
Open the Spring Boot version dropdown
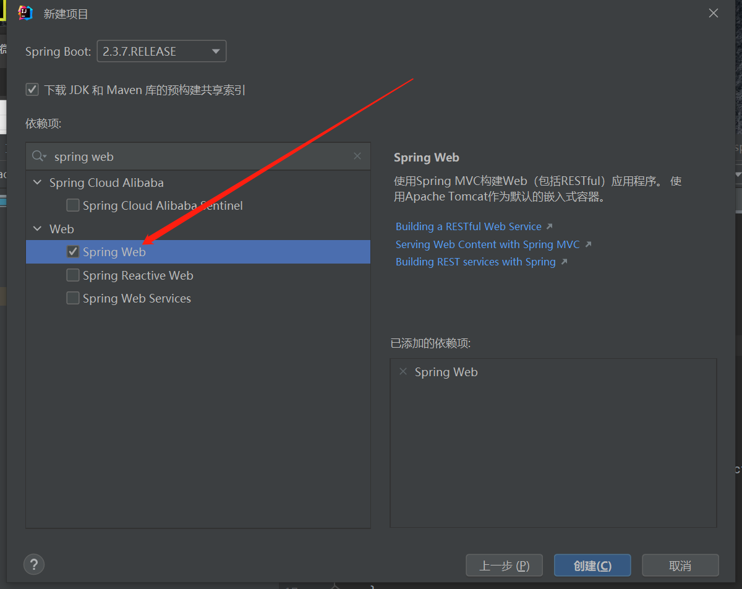(161, 51)
